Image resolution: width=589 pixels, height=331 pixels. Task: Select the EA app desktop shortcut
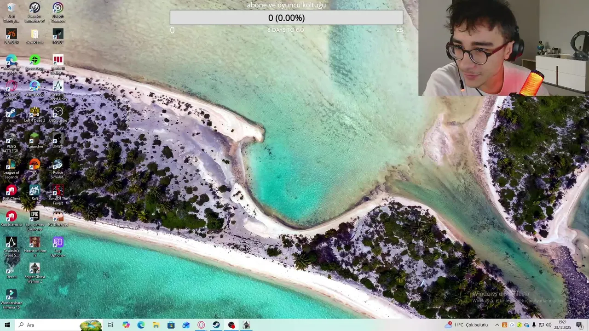(x=35, y=167)
